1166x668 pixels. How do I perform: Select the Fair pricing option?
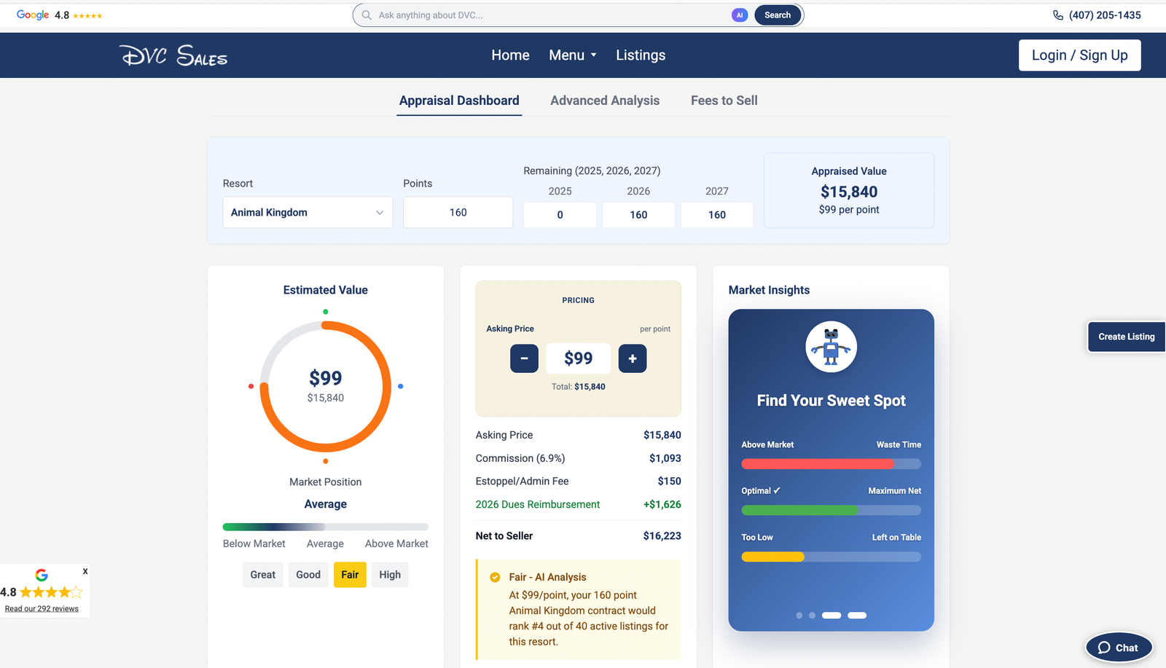point(350,575)
